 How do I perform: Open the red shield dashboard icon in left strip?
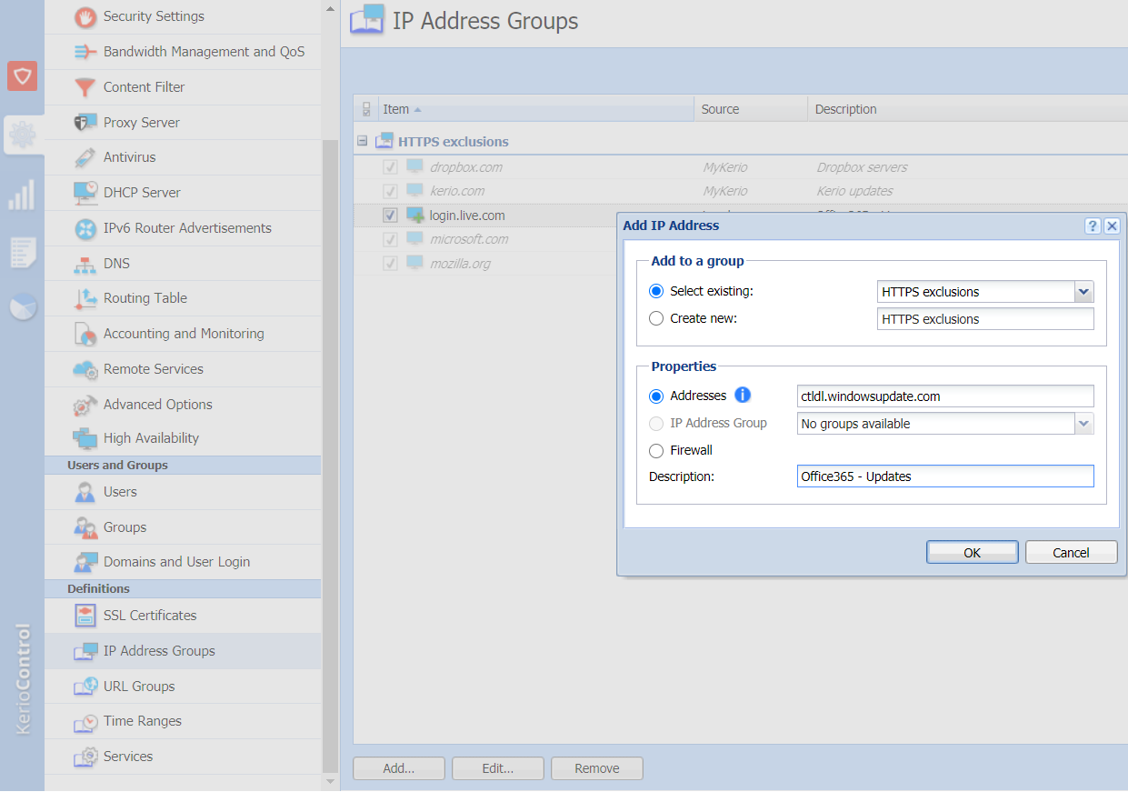(x=22, y=75)
